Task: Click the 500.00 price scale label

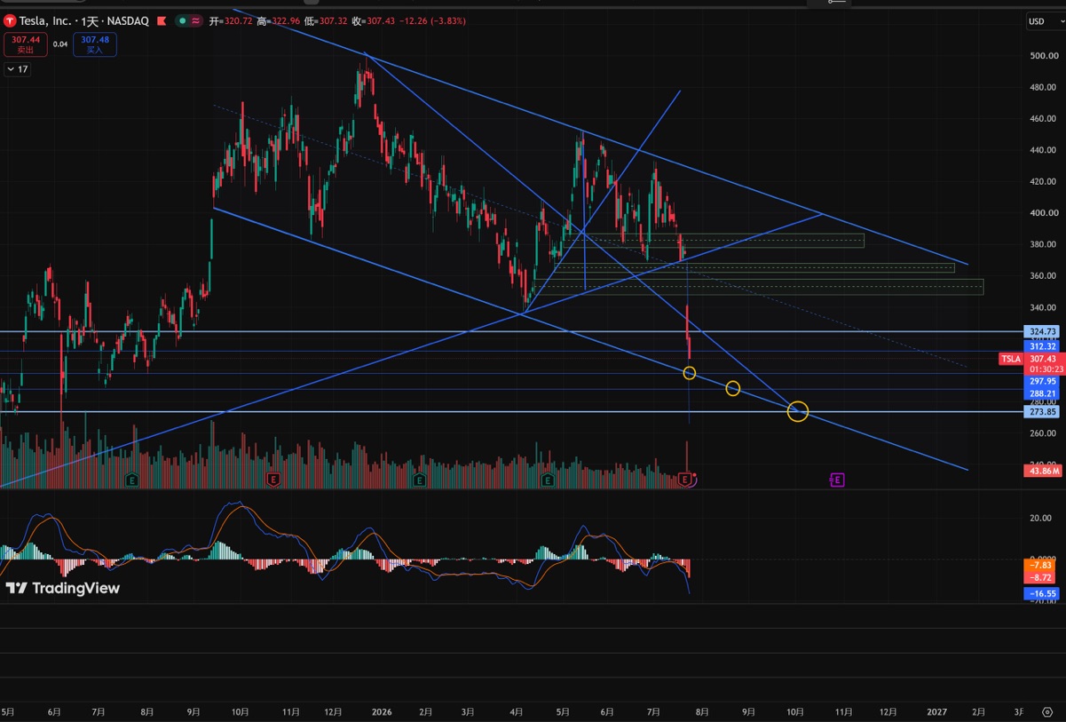Action: [x=1042, y=55]
